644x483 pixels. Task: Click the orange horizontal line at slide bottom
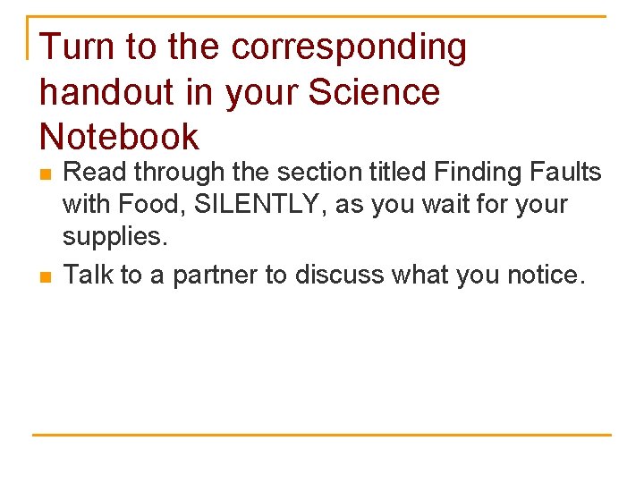pos(322,435)
